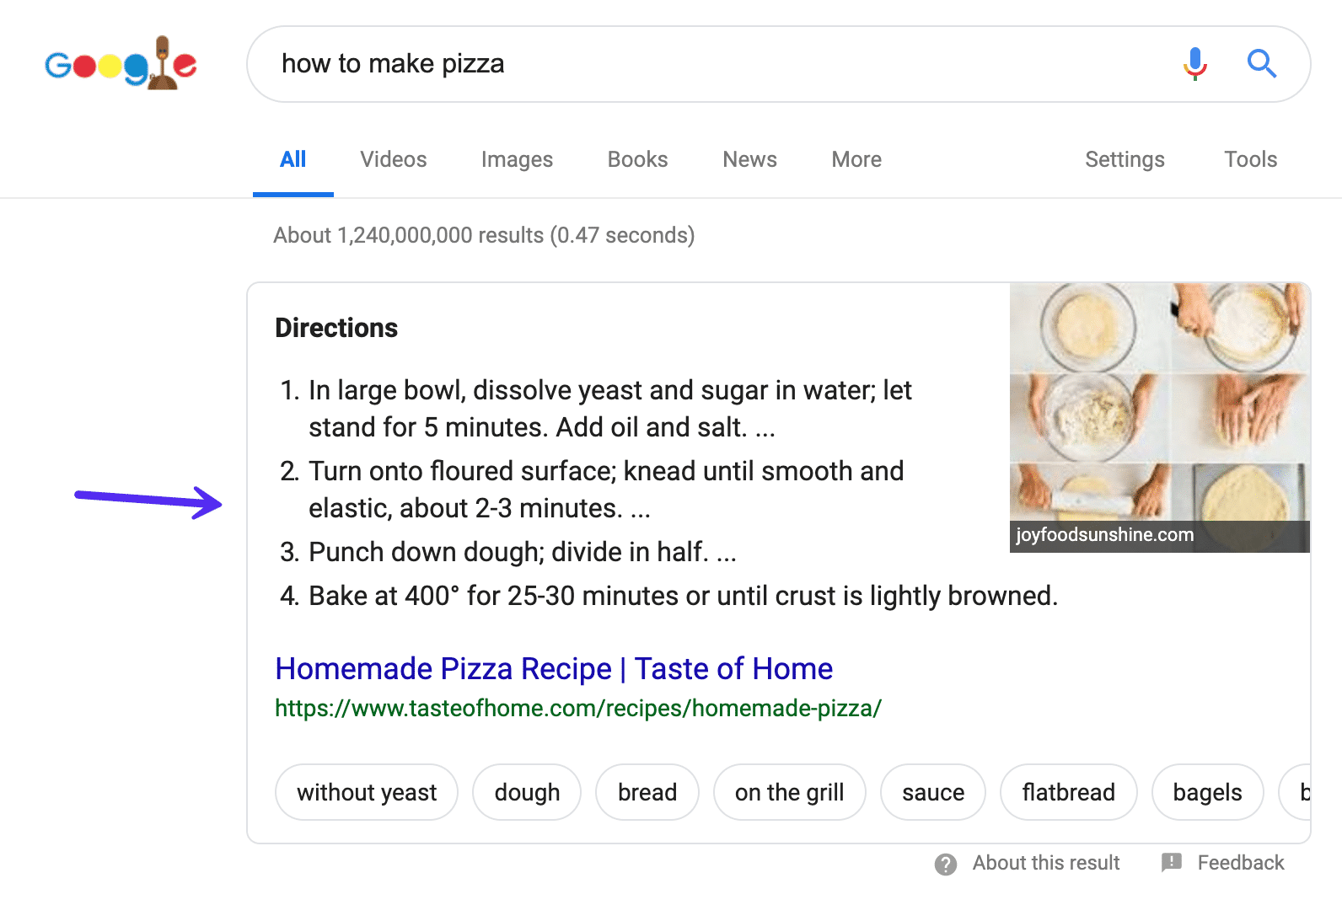The width and height of the screenshot is (1342, 905).
Task: Click the question mark icon next to About this result
Action: coord(946,862)
